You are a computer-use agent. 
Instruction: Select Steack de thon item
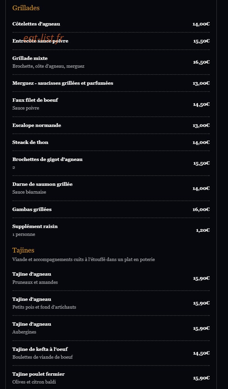click(x=111, y=142)
